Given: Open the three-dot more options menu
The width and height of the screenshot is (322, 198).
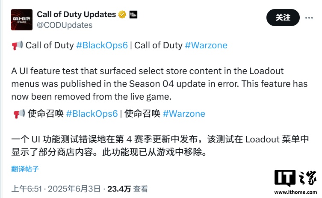Looking at the screenshot, I should pos(309,18).
